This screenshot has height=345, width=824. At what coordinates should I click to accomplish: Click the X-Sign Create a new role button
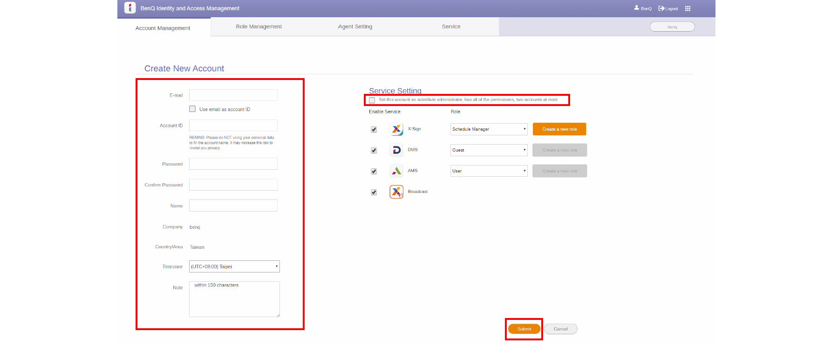click(559, 129)
